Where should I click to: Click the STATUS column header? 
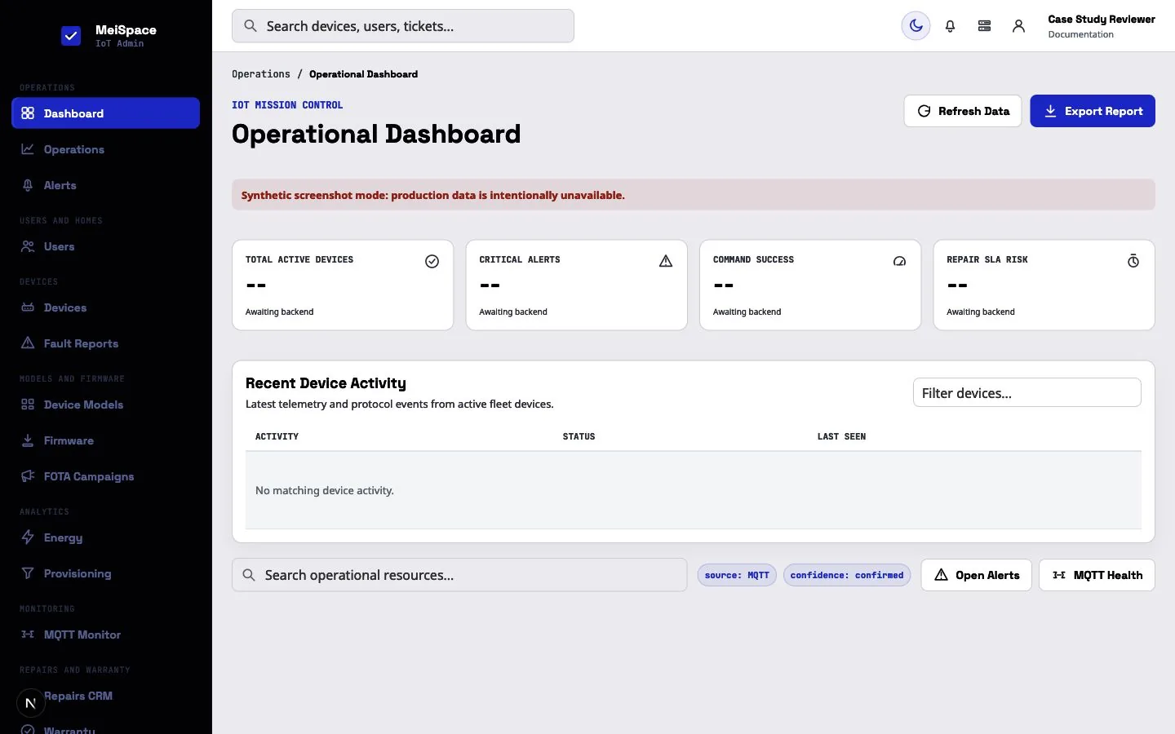click(x=579, y=436)
